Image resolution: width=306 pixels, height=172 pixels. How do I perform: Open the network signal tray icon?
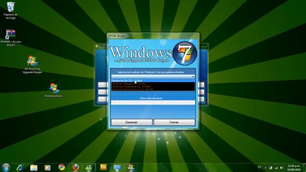[276, 168]
